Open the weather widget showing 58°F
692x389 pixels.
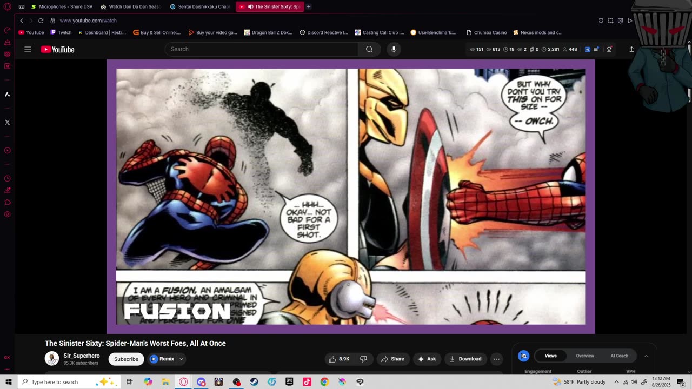click(579, 382)
